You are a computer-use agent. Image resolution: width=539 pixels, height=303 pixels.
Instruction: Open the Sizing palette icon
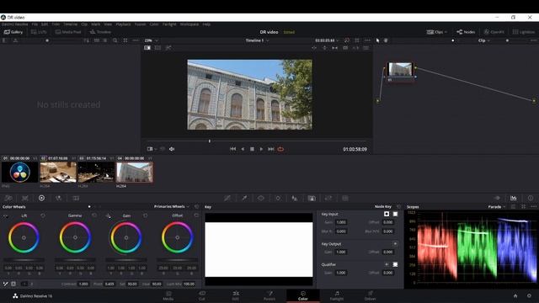pyautogui.click(x=328, y=199)
